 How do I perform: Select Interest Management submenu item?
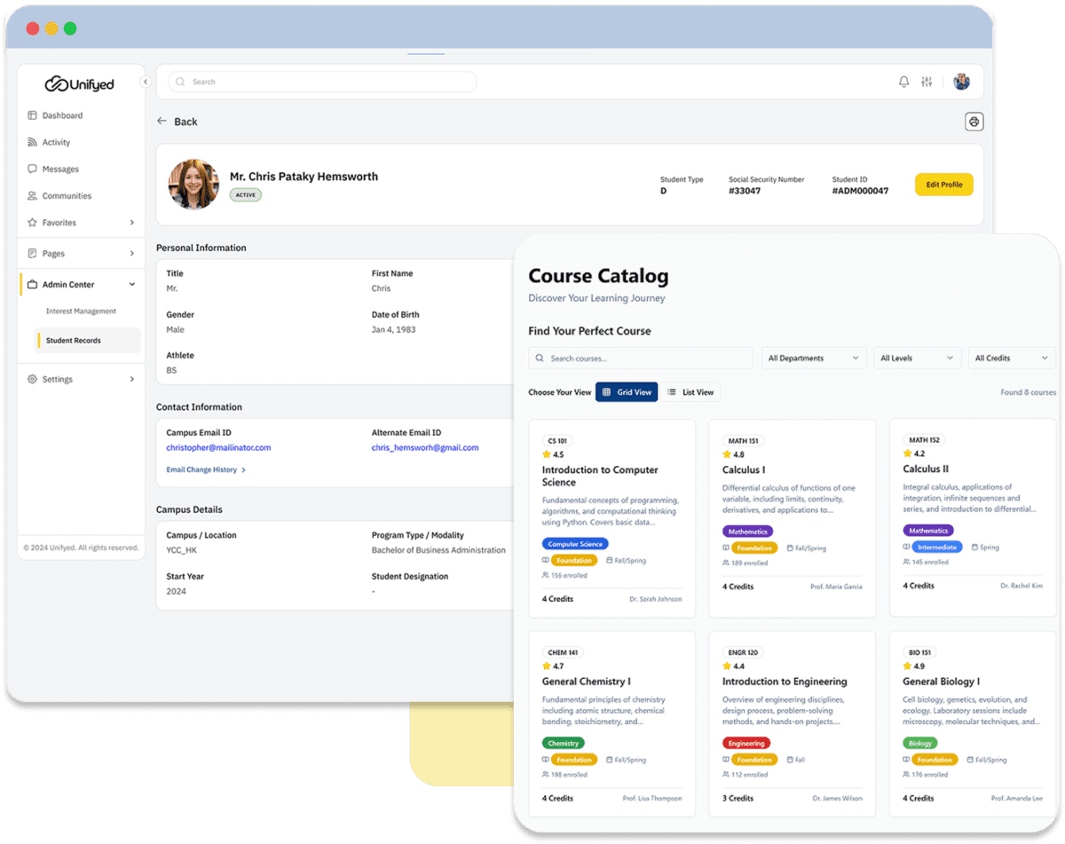tap(81, 312)
